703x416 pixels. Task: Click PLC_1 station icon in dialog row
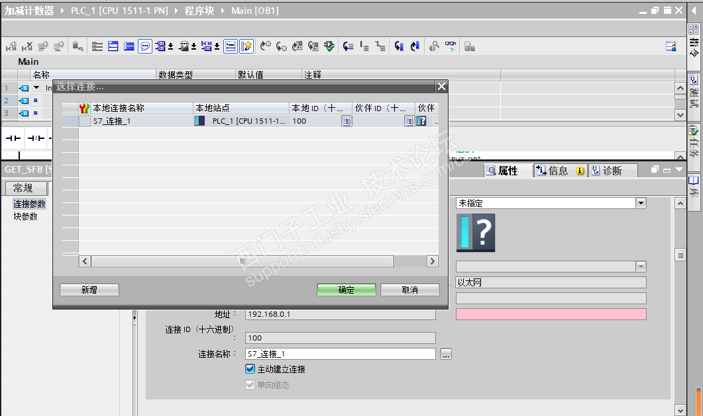(x=199, y=121)
